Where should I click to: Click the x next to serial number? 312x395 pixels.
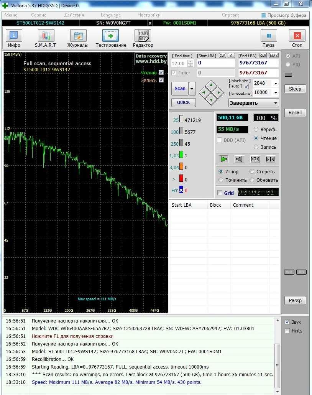150,23
